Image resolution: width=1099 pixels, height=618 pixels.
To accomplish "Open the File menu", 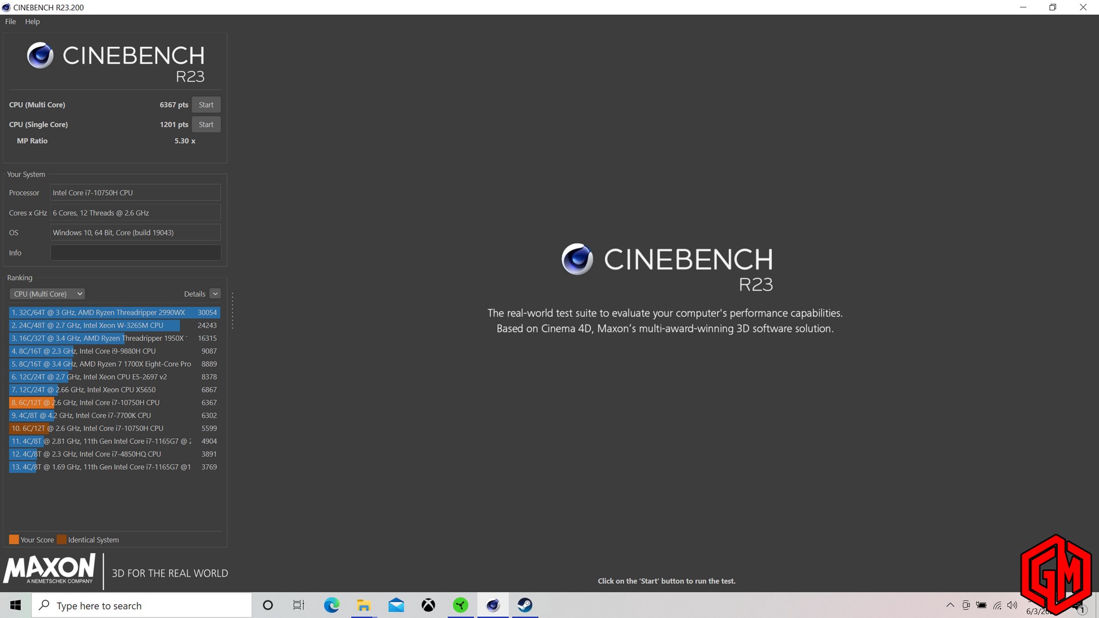I will pos(10,22).
